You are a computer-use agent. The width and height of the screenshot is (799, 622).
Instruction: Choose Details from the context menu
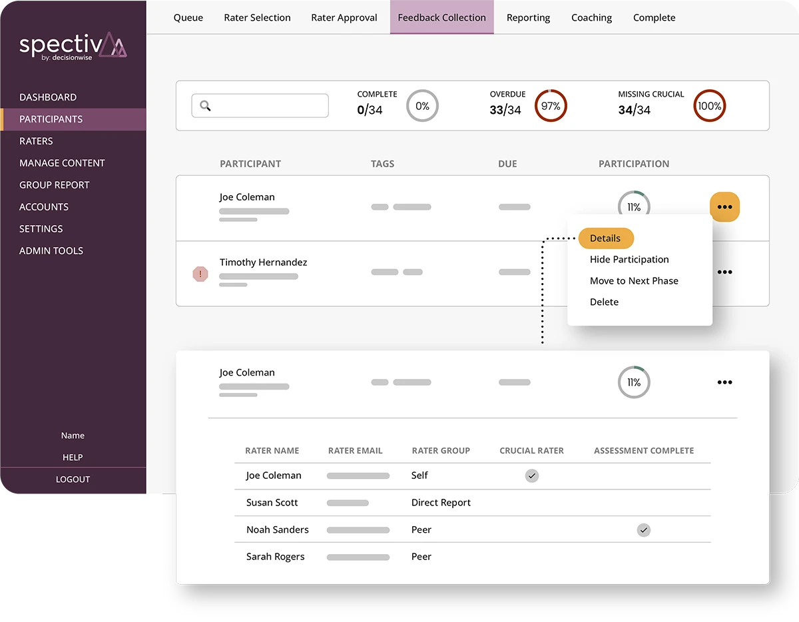coord(606,238)
